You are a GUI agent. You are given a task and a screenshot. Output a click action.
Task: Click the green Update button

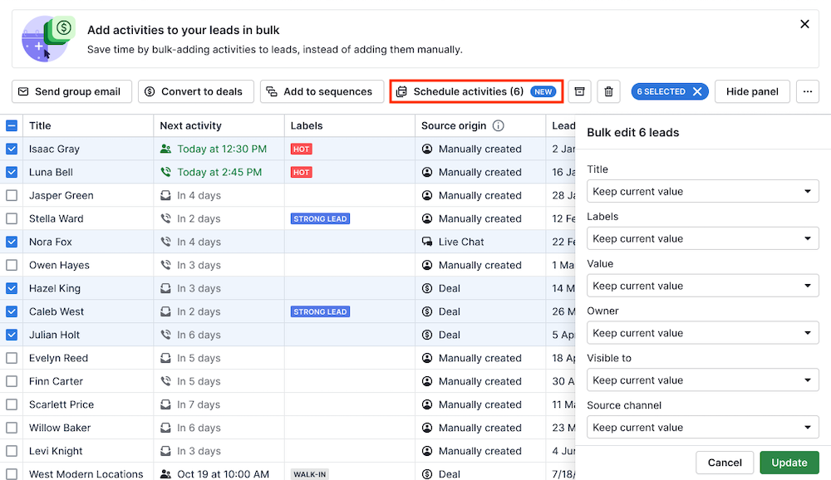click(x=789, y=463)
